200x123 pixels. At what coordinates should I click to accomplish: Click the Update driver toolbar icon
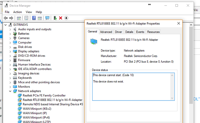click(x=55, y=18)
